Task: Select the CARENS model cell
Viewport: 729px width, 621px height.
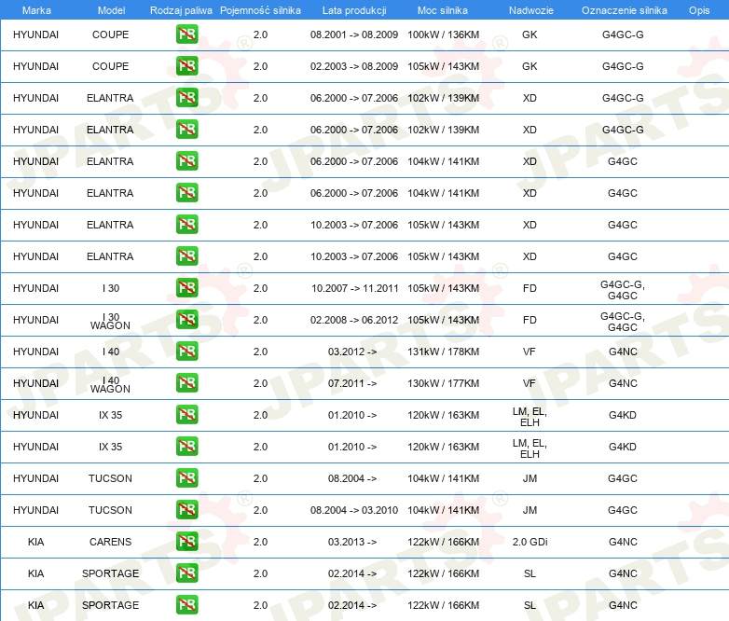Action: pos(110,542)
